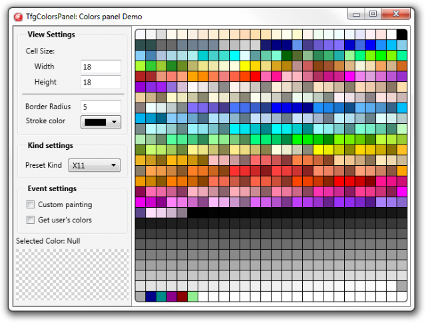Image resolution: width=426 pixels, height=323 pixels.
Task: Click the 'Event settings' group heading
Action: point(52,188)
